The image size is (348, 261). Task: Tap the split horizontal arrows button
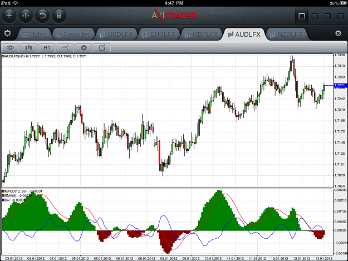pos(26,16)
